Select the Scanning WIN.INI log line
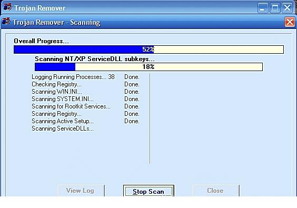 tap(85, 92)
